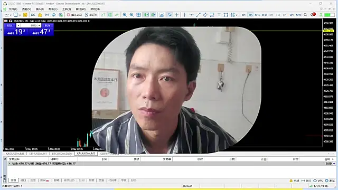The height and width of the screenshot is (190, 338).
Task: Switch to M1 timeframe
Action: [x=243, y=15]
